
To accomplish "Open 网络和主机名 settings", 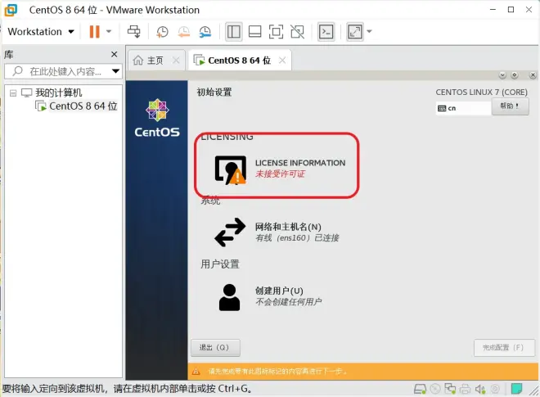I will [277, 232].
